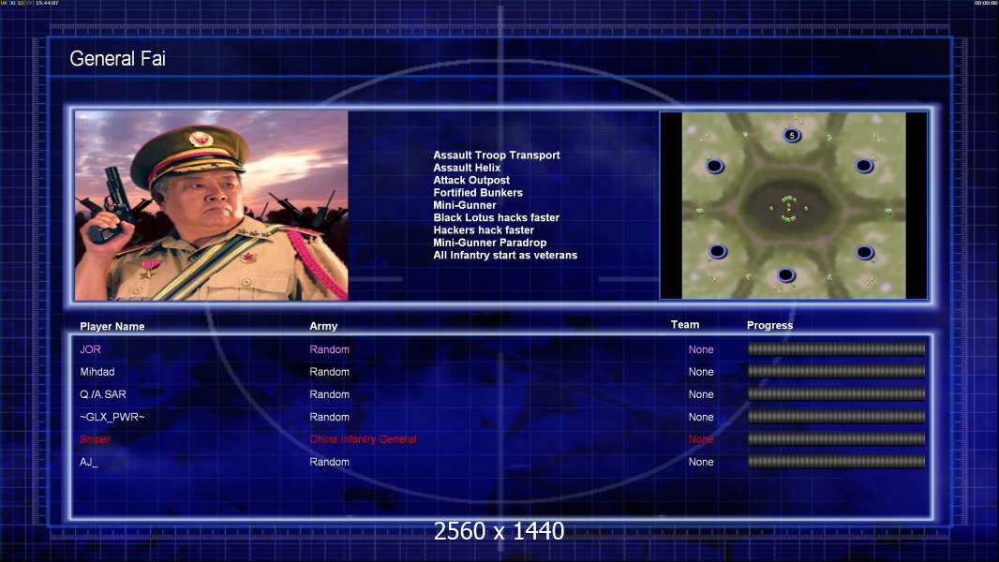Click the Player Name column header
Image resolution: width=999 pixels, height=562 pixels.
point(112,327)
